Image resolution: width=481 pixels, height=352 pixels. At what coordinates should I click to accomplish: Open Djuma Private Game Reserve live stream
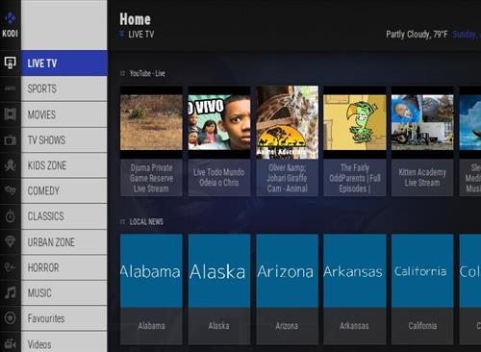tap(151, 140)
